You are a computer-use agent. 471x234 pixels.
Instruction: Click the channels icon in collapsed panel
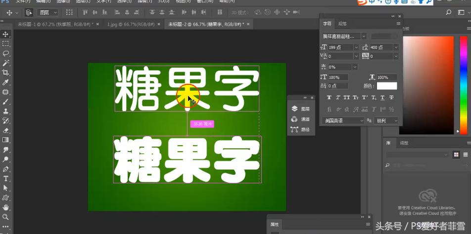tap(294, 119)
